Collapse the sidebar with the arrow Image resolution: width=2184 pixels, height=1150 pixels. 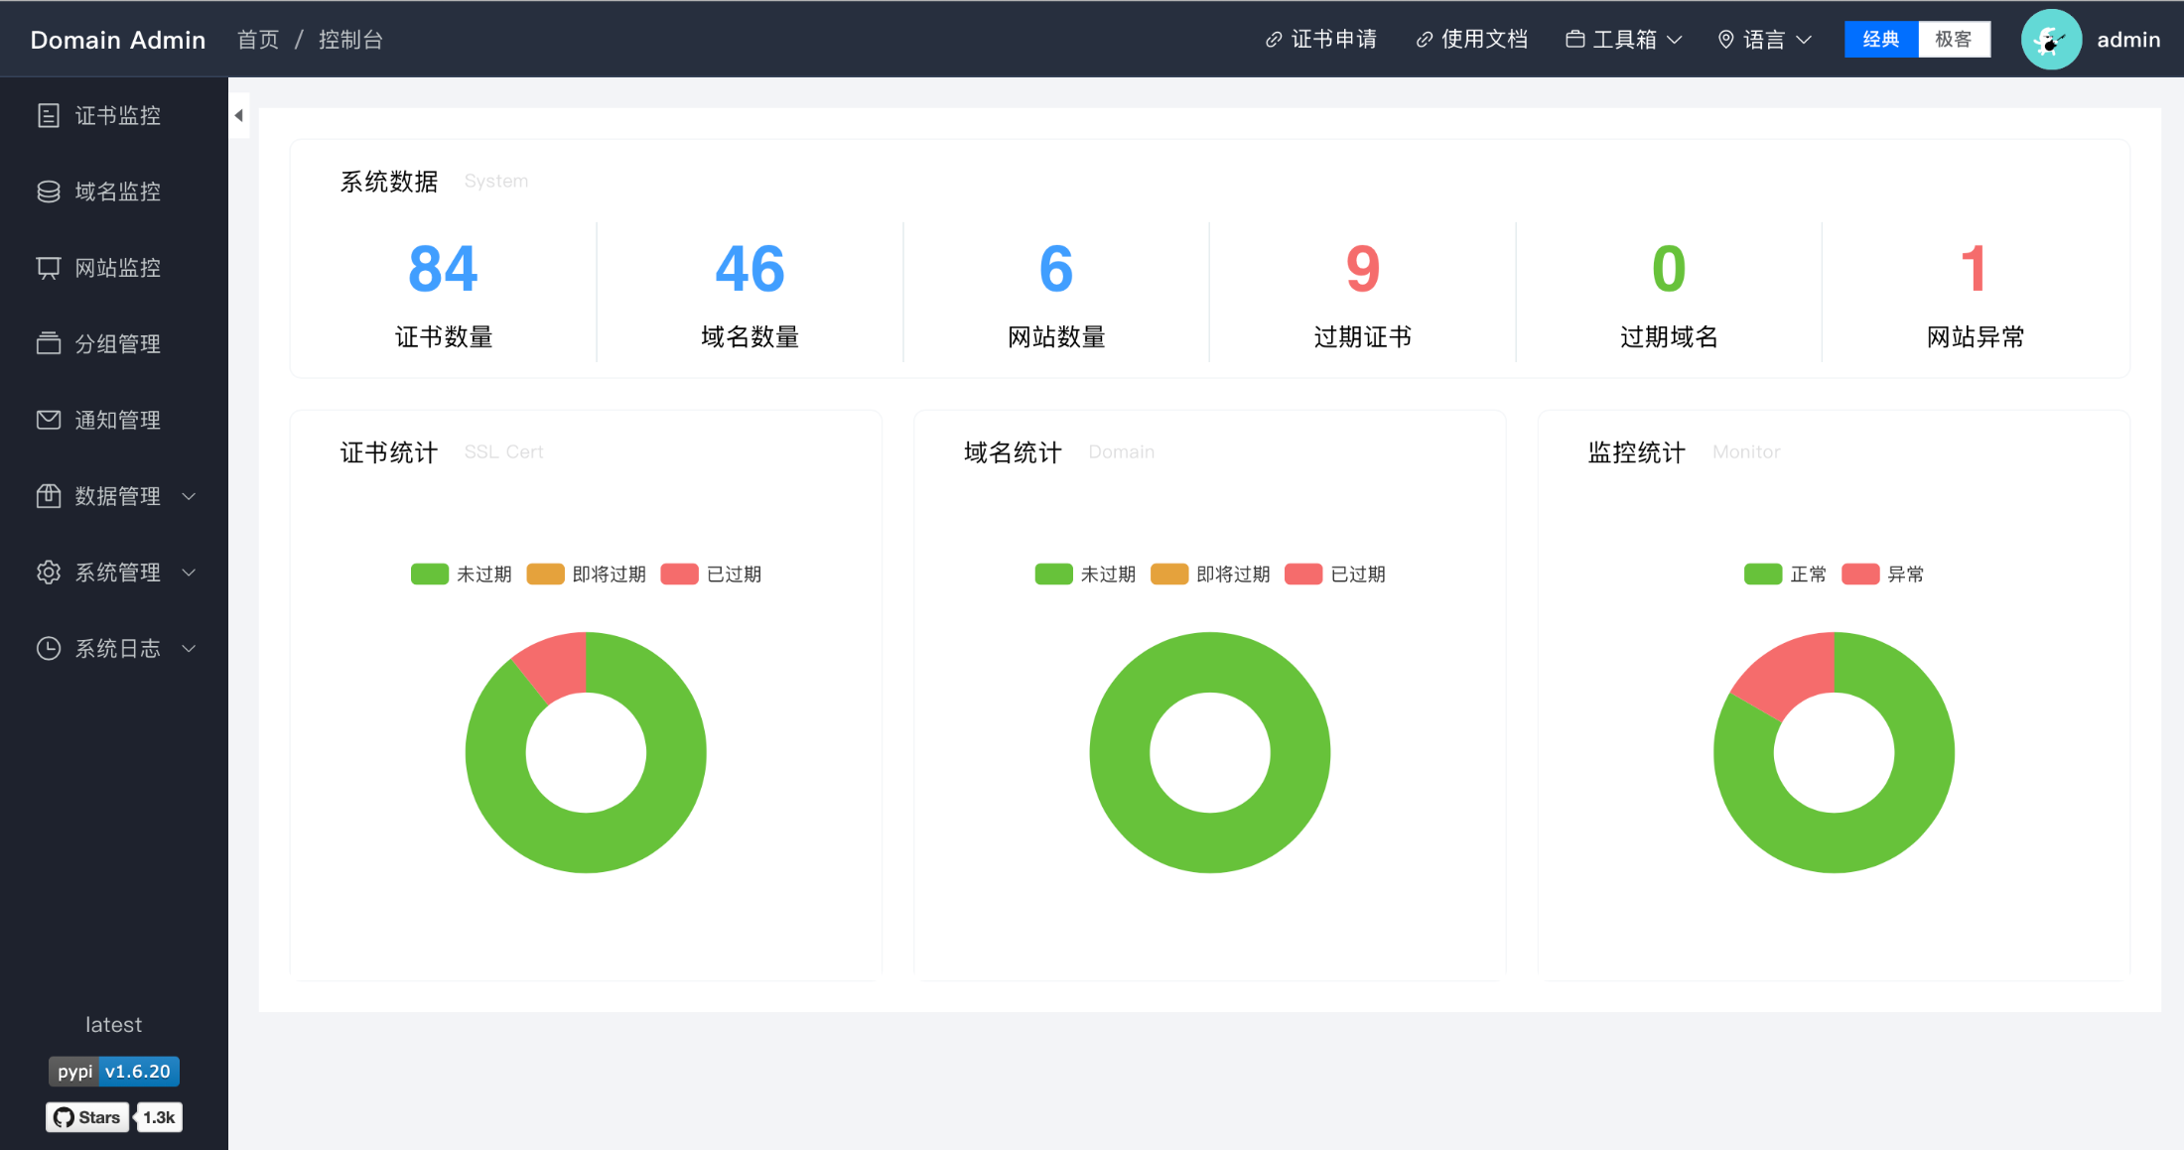pos(239,115)
